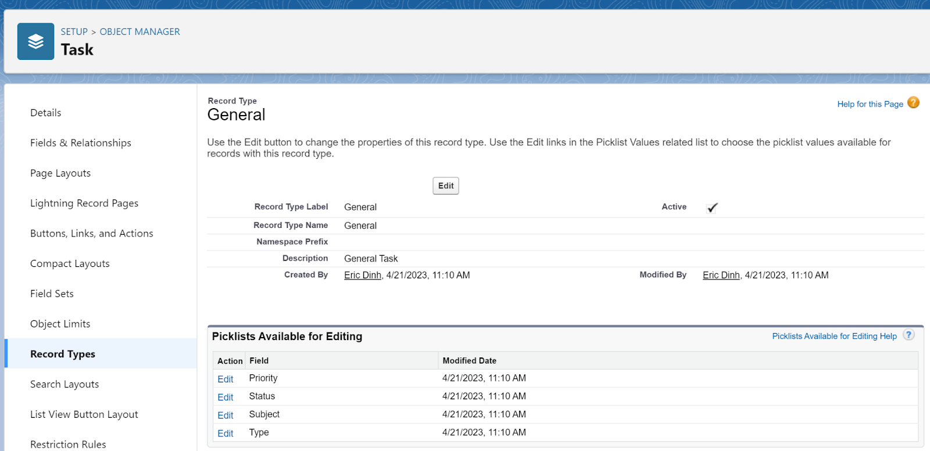Go to Fields & Relationships
930x451 pixels.
[x=80, y=143]
